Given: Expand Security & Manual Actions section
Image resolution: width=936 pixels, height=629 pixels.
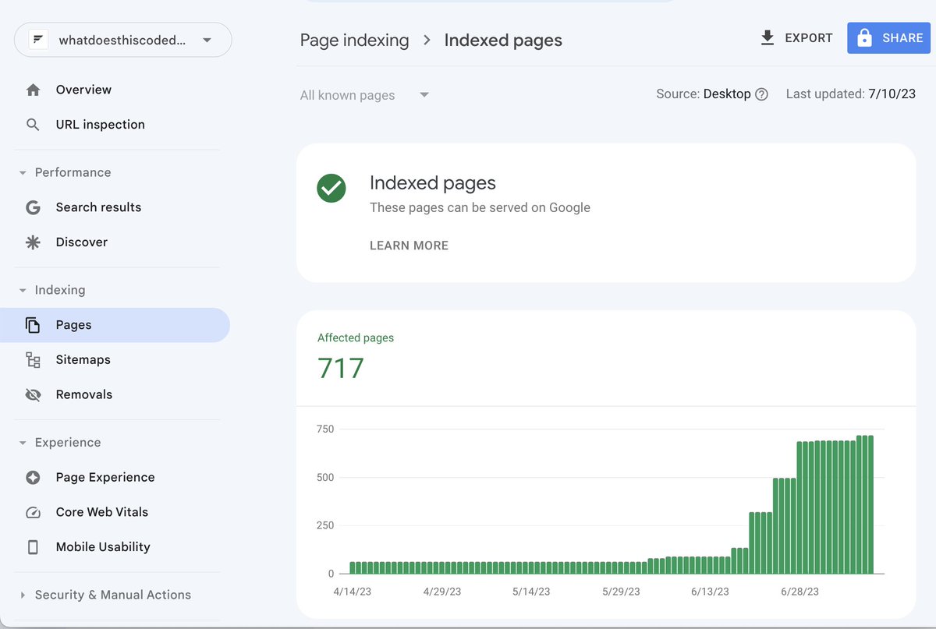Looking at the screenshot, I should [x=23, y=595].
